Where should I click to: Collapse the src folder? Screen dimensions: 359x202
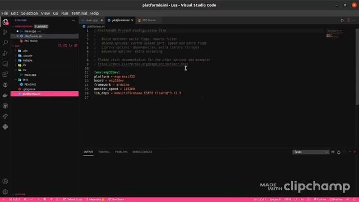(x=25, y=70)
